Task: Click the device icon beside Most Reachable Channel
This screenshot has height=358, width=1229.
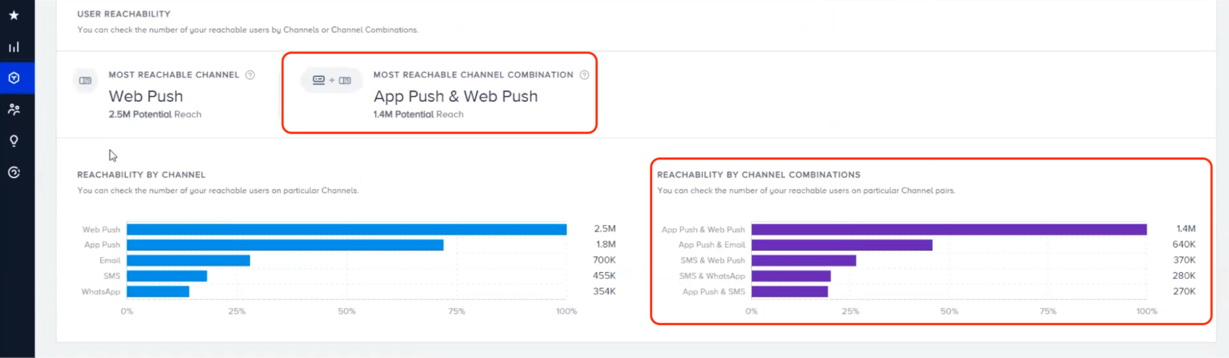Action: [x=85, y=80]
